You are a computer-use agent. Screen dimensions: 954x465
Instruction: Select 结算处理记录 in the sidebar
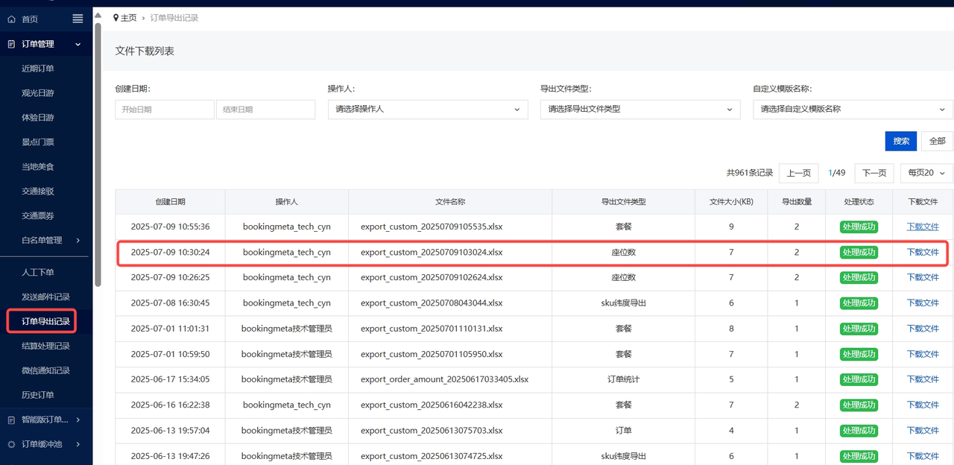click(45, 346)
